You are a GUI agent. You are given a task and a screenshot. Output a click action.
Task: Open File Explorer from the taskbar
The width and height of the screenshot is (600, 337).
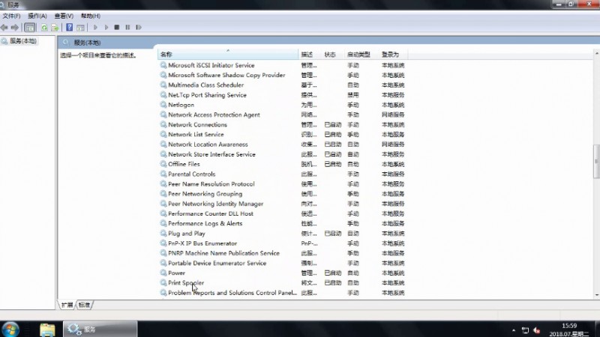pyautogui.click(x=47, y=330)
